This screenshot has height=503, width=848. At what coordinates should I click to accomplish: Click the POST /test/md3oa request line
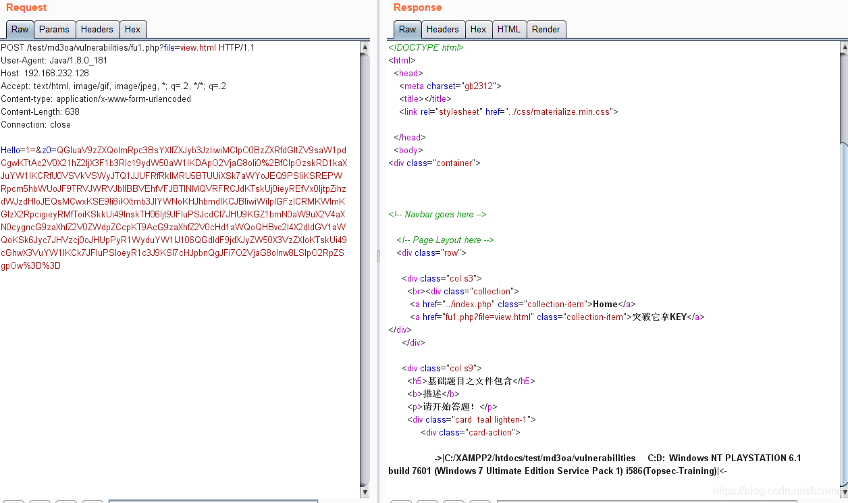point(128,48)
